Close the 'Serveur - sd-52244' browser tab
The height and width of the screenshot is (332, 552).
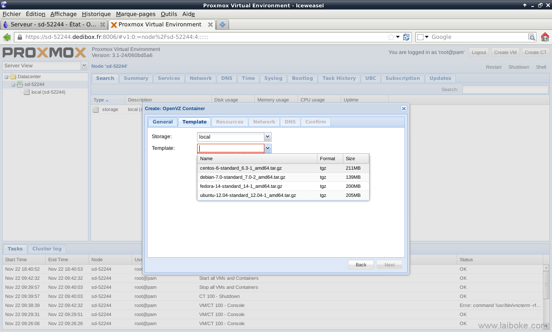coord(103,25)
